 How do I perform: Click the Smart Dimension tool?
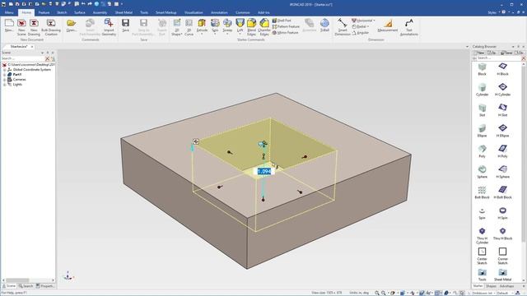(343, 27)
